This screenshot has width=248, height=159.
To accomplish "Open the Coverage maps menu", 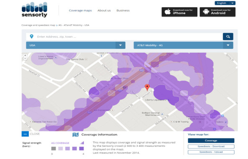I will (x=80, y=10).
